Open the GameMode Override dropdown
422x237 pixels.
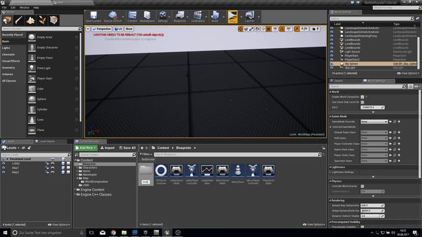pyautogui.click(x=374, y=122)
